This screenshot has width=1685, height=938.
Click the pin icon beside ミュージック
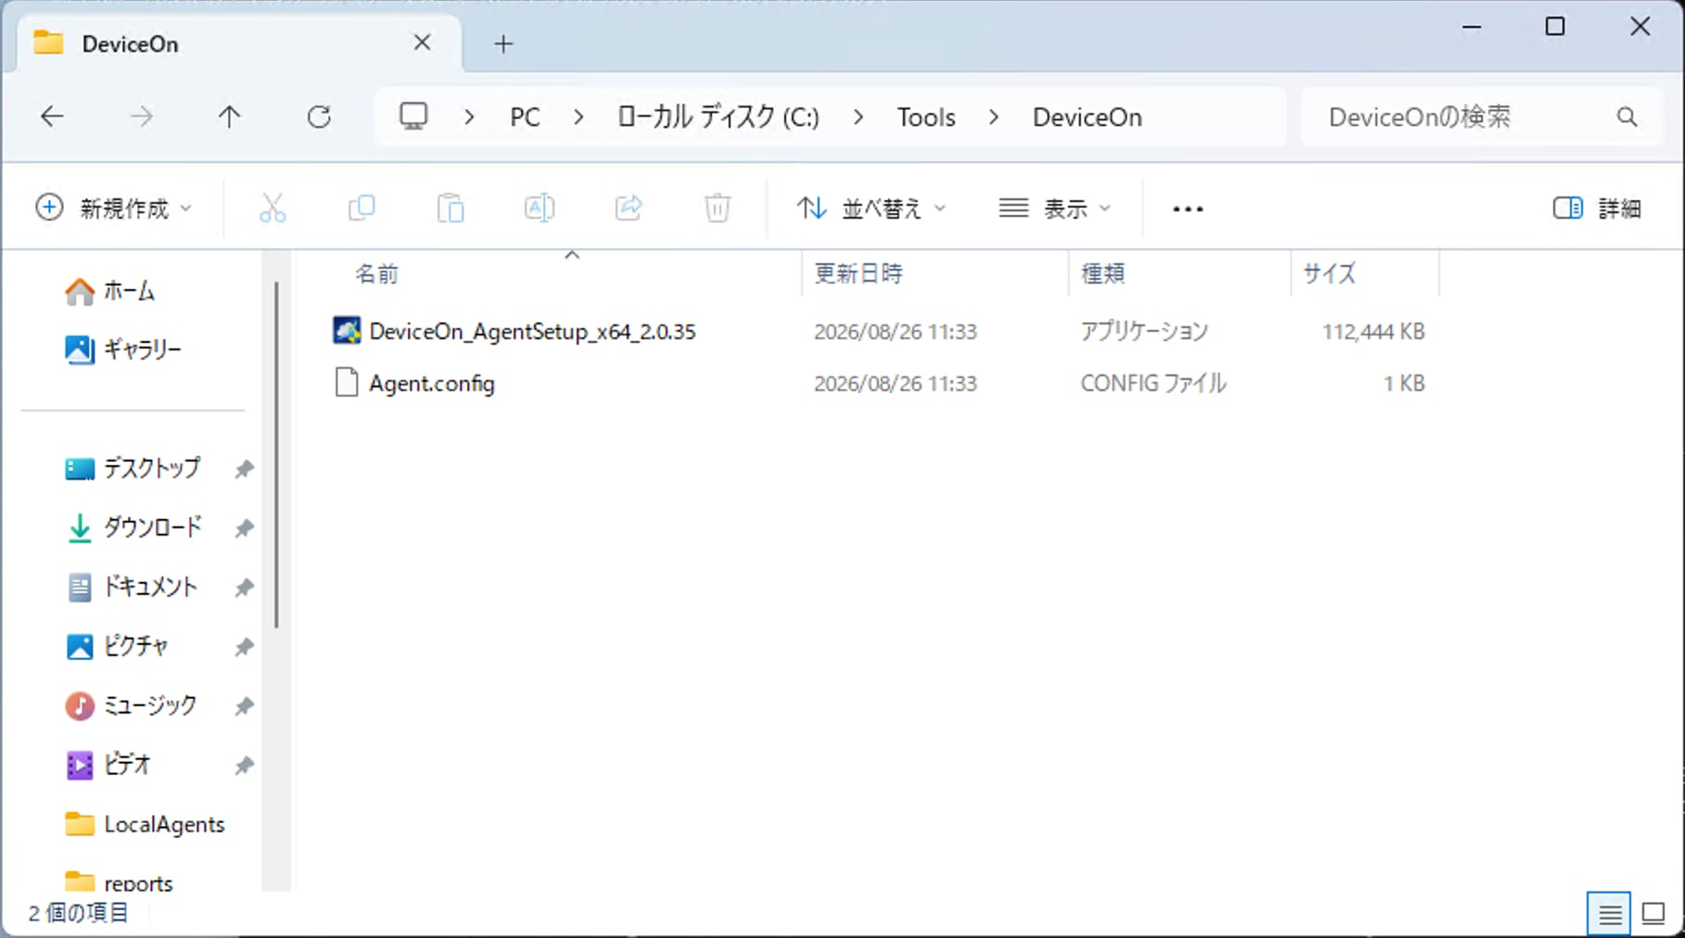pos(244,706)
